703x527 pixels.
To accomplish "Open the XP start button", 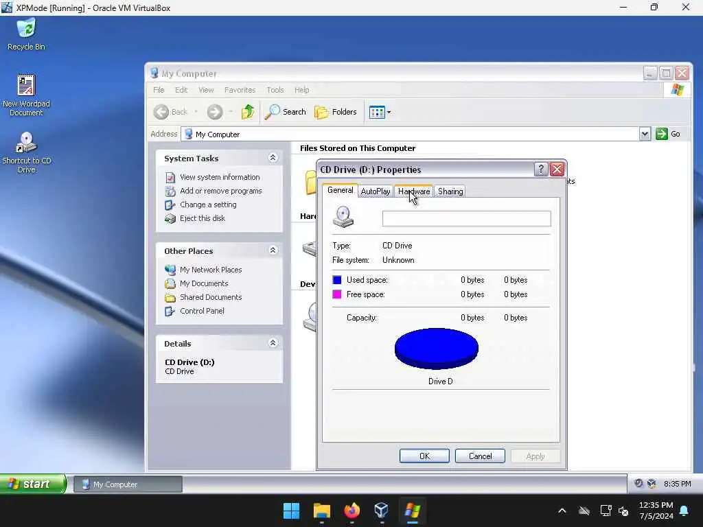I will tap(33, 484).
